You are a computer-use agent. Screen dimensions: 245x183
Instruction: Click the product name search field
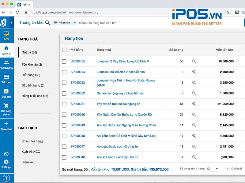[123, 23]
